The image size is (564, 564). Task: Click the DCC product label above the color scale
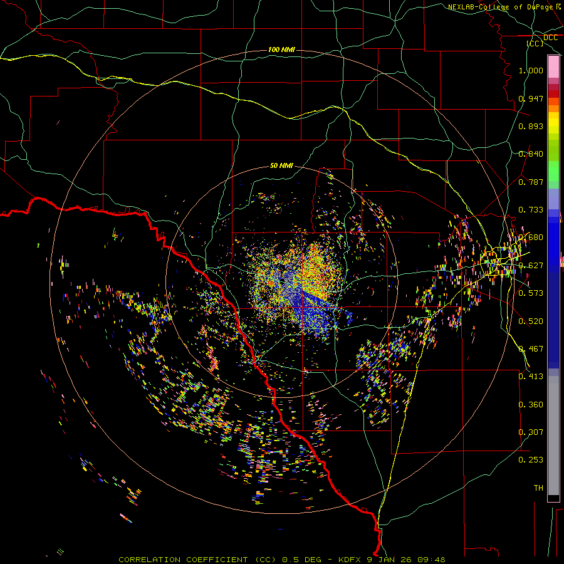point(550,38)
